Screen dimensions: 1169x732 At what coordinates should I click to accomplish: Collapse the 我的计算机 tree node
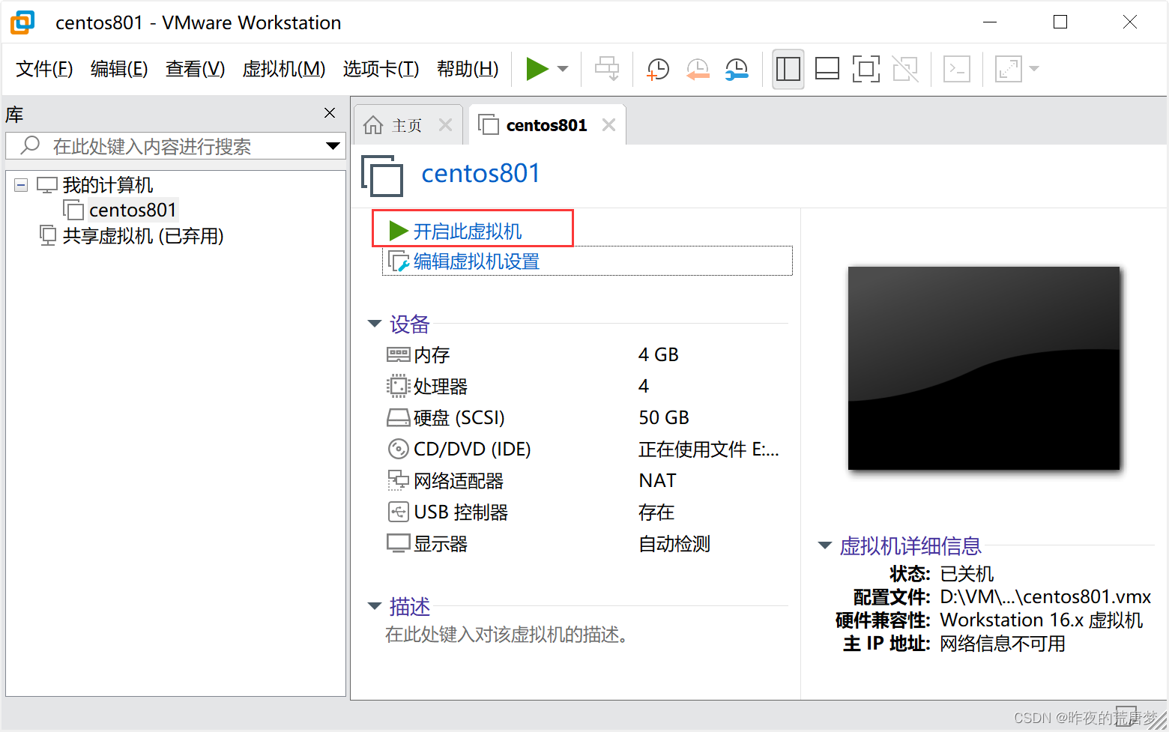[x=22, y=185]
